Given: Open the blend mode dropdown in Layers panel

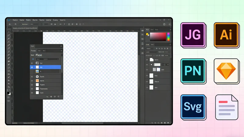Looking at the screenshot, I should [151, 52].
